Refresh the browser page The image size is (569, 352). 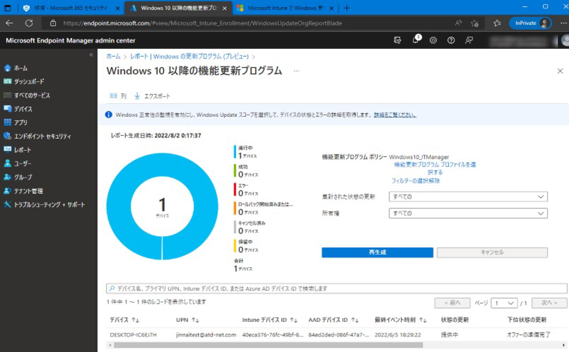pos(29,23)
